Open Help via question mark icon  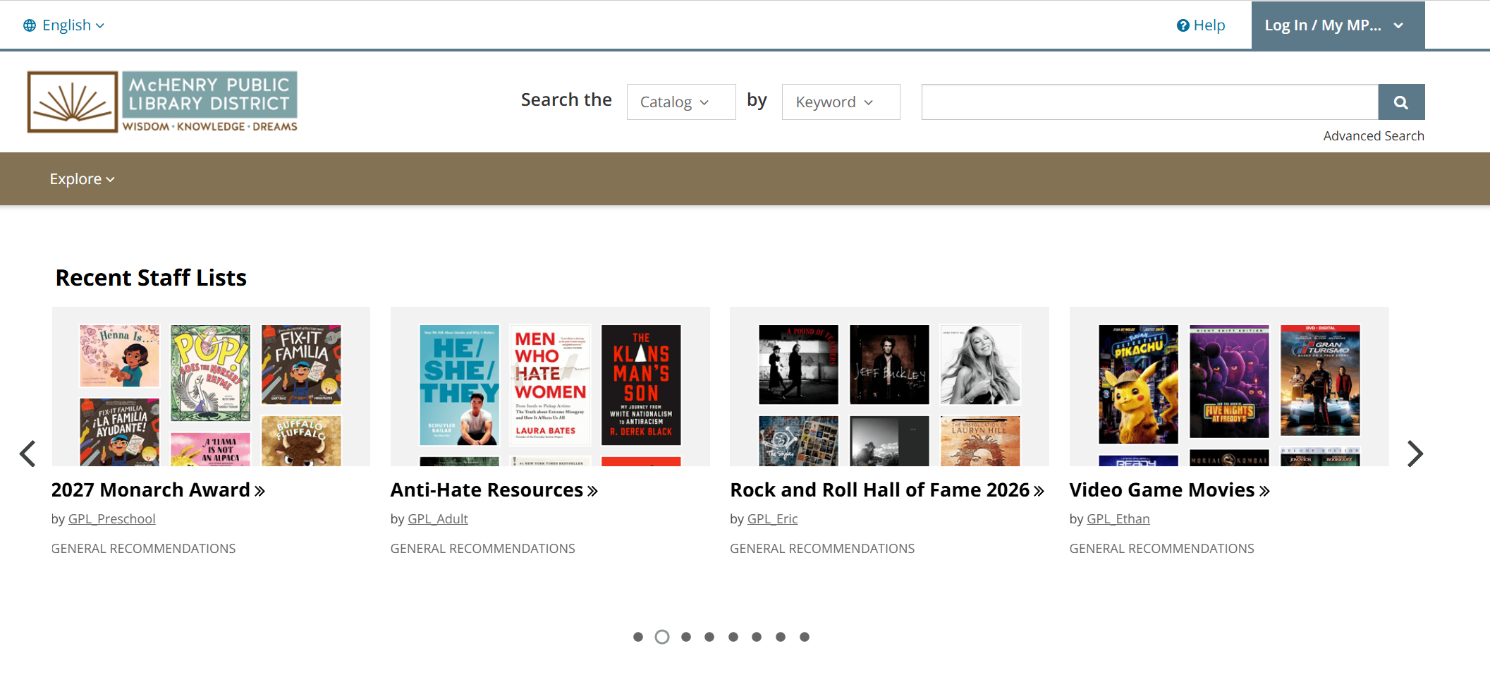coord(1183,25)
